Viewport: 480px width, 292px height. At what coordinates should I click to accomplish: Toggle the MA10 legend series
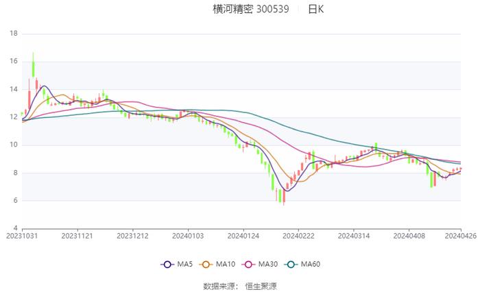[217, 265]
